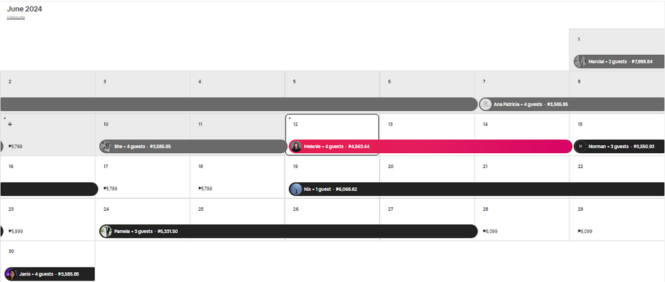
Task: Select June 17 priced ₱5,799
Action: (x=143, y=177)
